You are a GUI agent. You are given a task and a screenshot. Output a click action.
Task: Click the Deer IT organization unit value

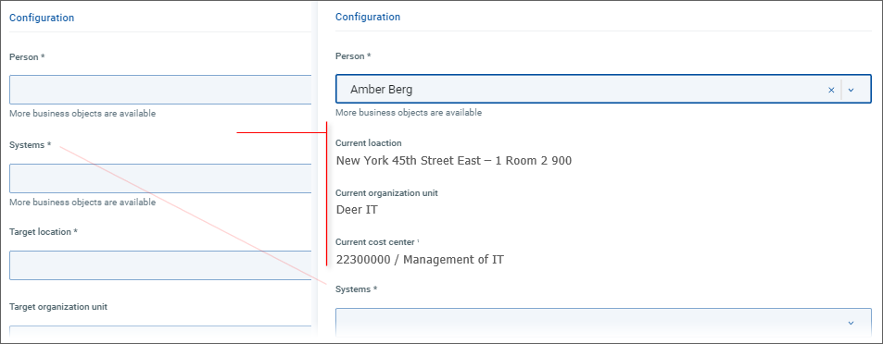[357, 210]
